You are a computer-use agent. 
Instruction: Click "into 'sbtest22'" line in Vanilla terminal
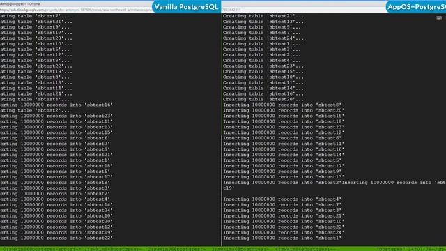(56, 238)
